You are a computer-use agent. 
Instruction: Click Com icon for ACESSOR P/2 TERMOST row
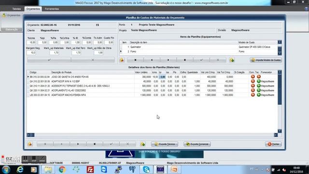(x=253, y=86)
